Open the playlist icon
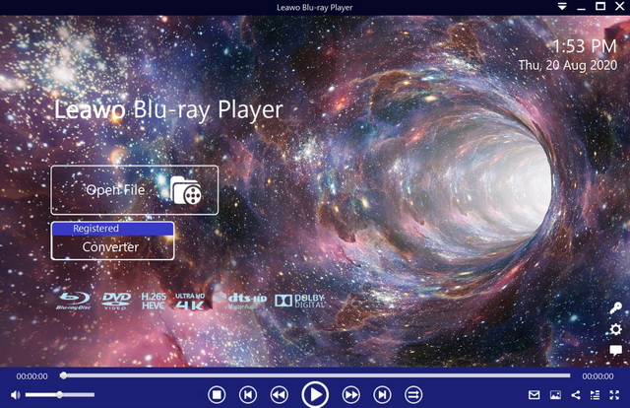Viewport: 630px width, 408px height. pyautogui.click(x=595, y=395)
